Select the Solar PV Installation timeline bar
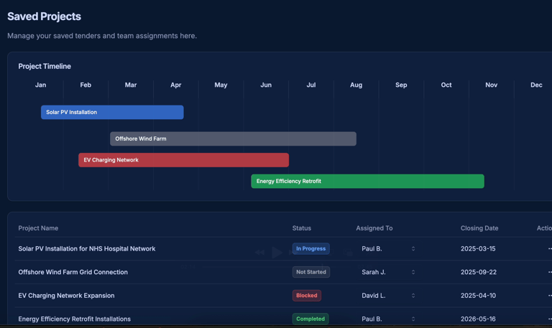552x328 pixels. 112,112
